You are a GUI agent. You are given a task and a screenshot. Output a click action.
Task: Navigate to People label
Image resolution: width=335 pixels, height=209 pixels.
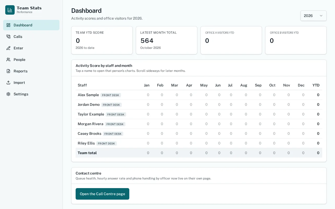(19, 60)
